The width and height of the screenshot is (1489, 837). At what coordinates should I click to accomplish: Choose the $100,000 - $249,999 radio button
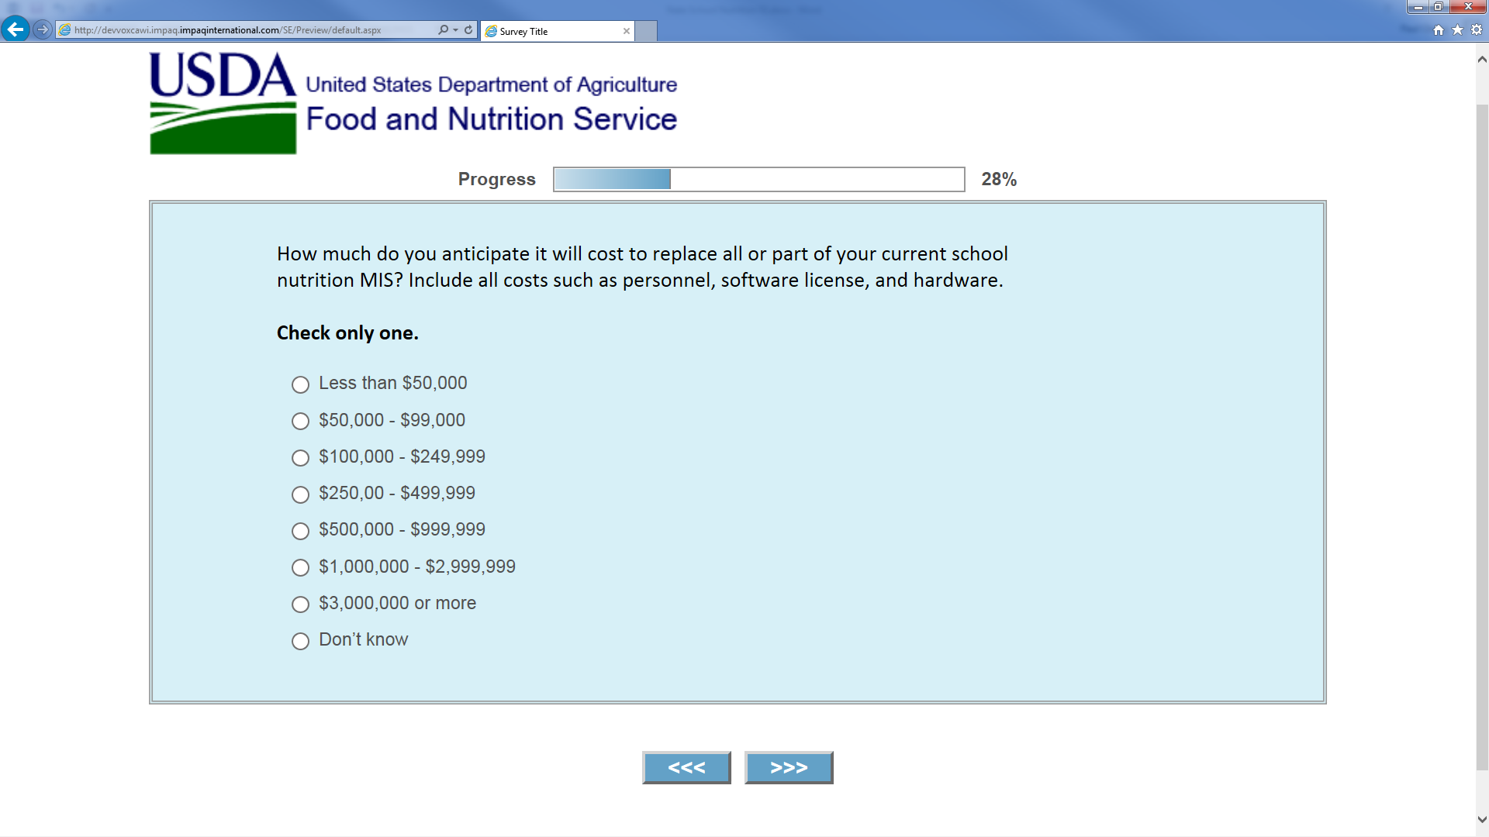pyautogui.click(x=300, y=458)
